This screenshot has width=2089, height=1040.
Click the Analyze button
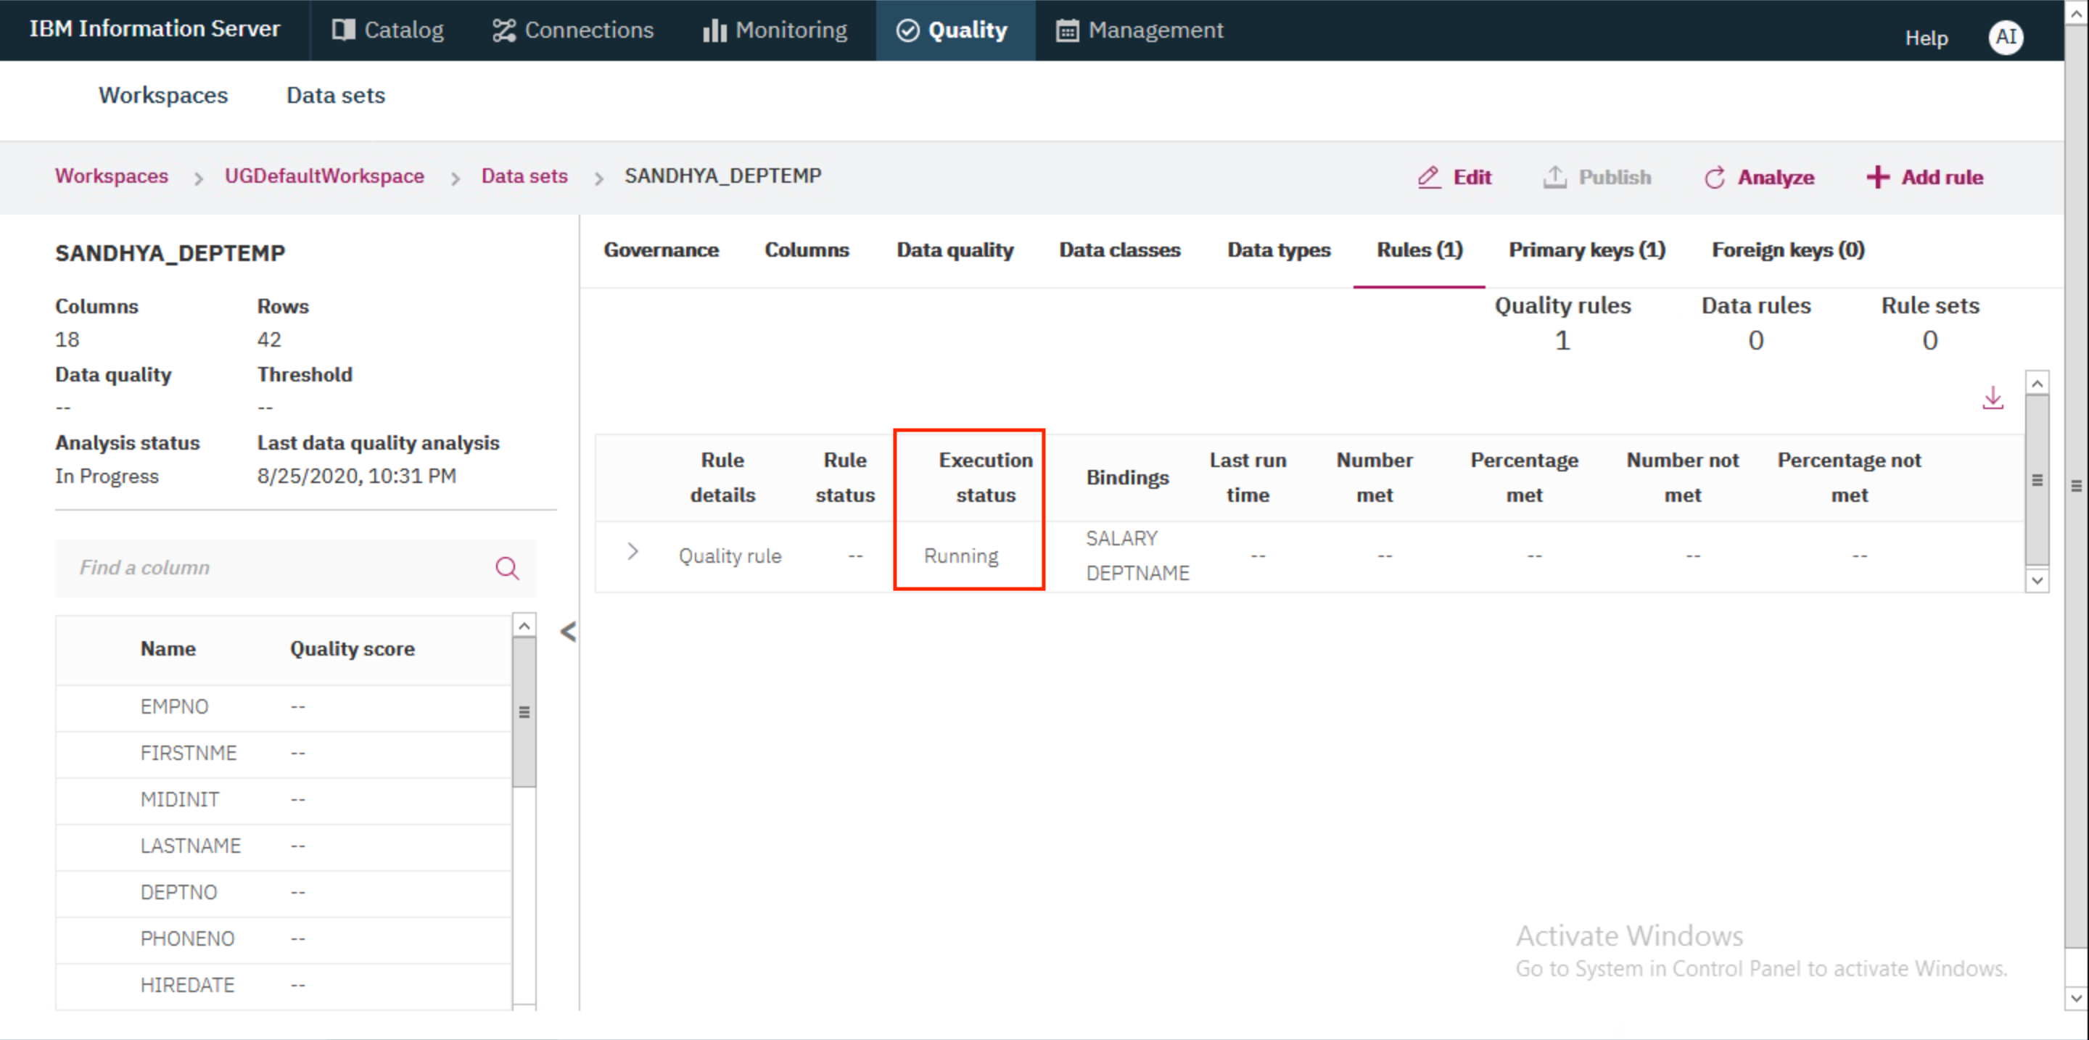1759,177
